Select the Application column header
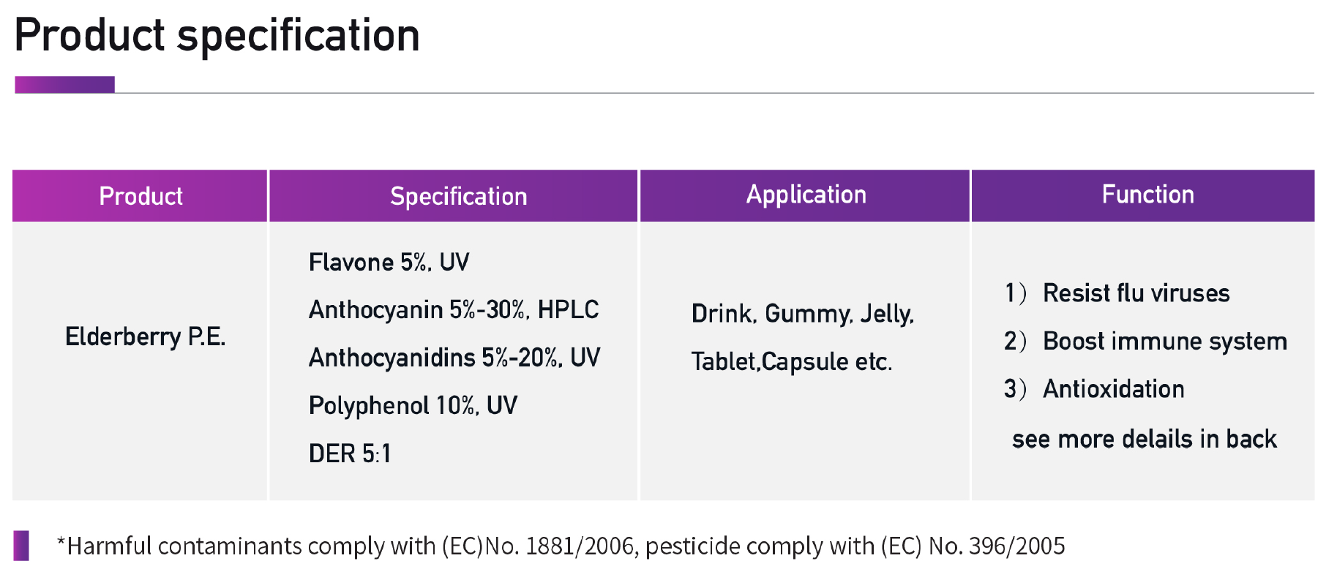The image size is (1337, 580). click(x=805, y=196)
